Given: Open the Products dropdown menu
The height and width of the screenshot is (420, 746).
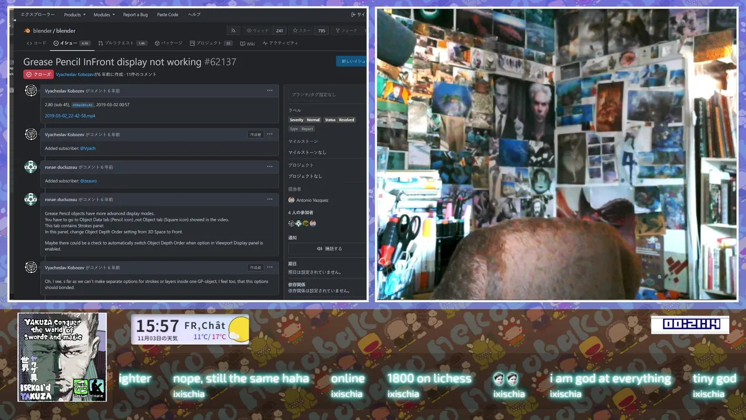Looking at the screenshot, I should [x=75, y=15].
